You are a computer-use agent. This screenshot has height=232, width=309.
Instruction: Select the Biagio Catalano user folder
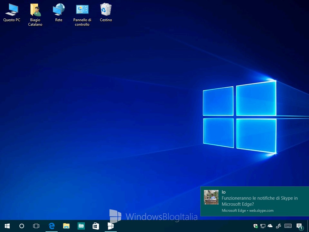pos(35,15)
